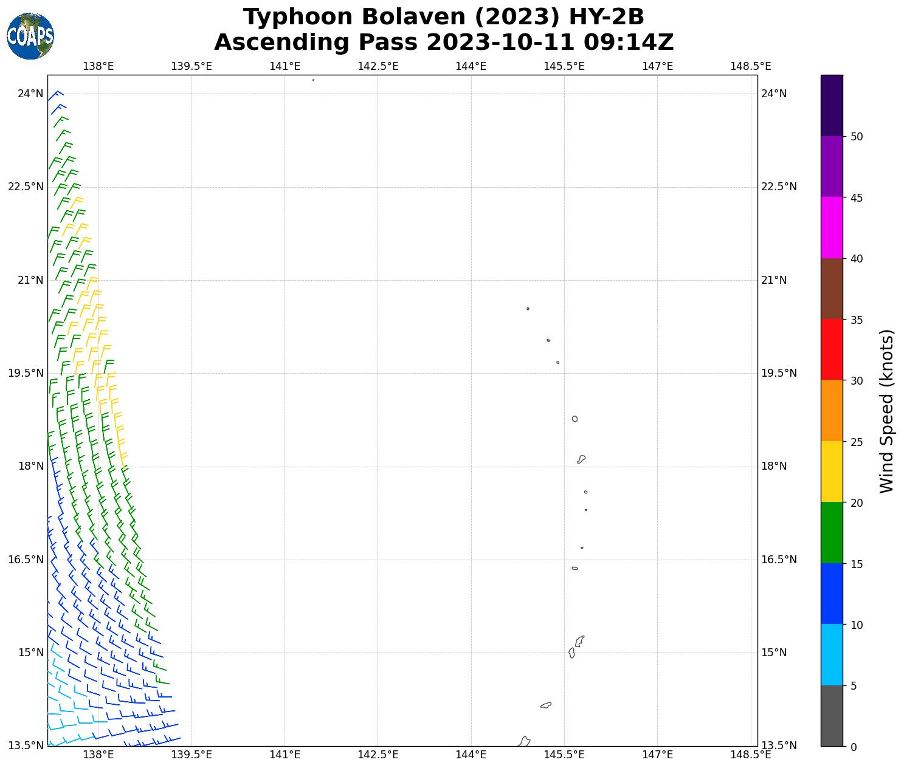Click the light blue 5-10 knots segment
Viewport: 904px width, 768px height.
click(x=831, y=654)
